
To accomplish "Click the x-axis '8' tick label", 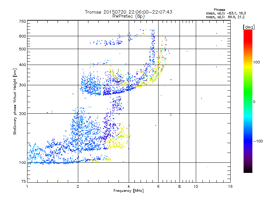I will point(180,186).
